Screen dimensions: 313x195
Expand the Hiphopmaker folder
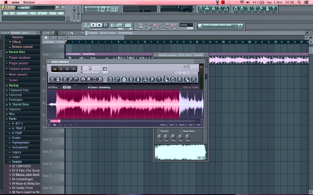coord(21,142)
